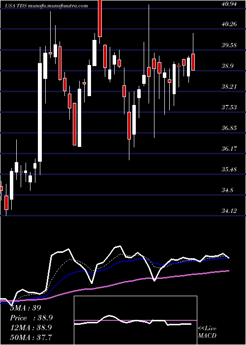The image size is (246, 345).
Task: Click the '<<Live MACD' label
Action: [207, 332]
